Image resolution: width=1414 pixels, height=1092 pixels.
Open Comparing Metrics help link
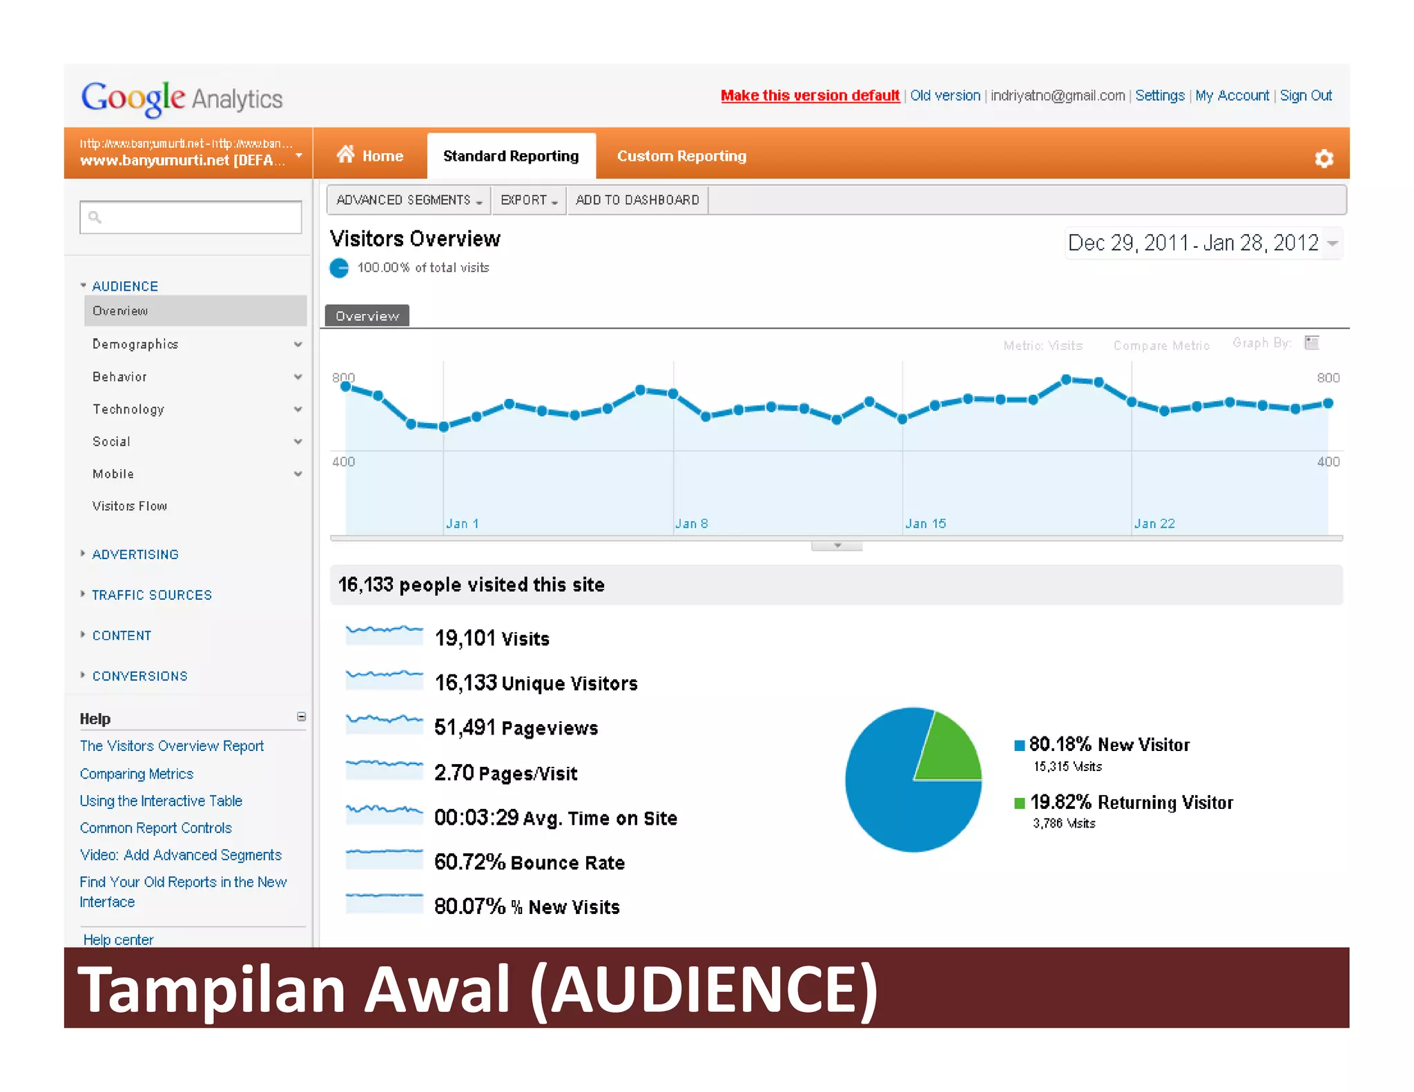(137, 774)
